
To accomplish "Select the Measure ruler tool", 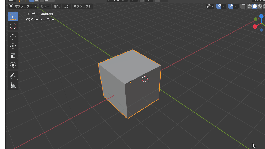I will (13, 85).
